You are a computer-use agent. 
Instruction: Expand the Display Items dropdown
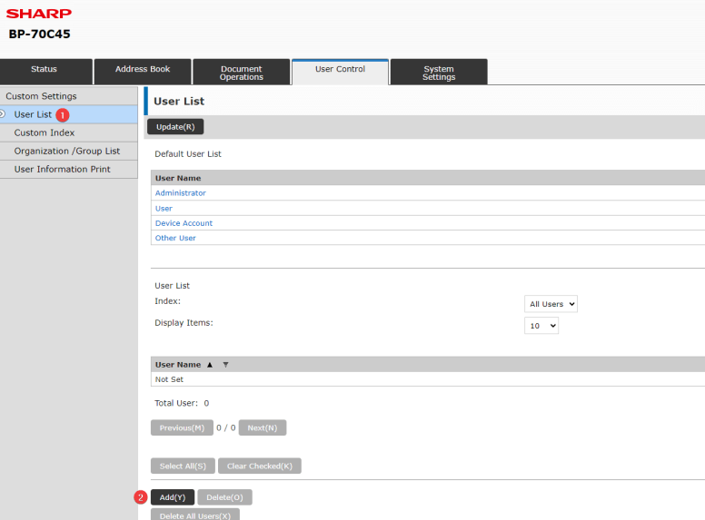[541, 325]
